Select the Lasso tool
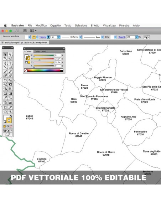 [10, 58]
